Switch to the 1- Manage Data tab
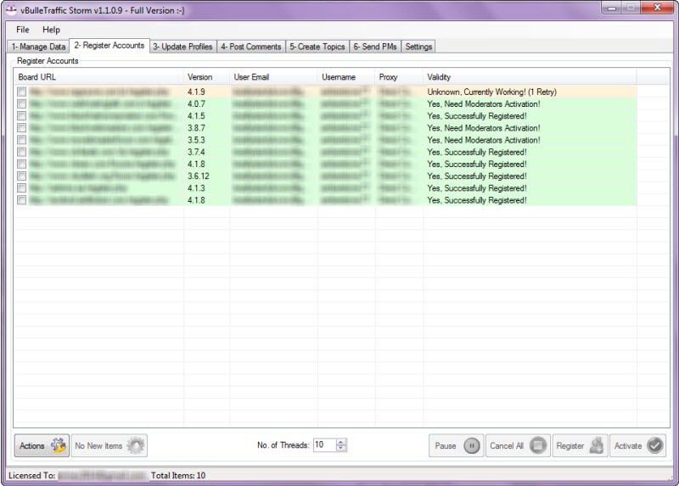This screenshot has width=679, height=486. 38,47
